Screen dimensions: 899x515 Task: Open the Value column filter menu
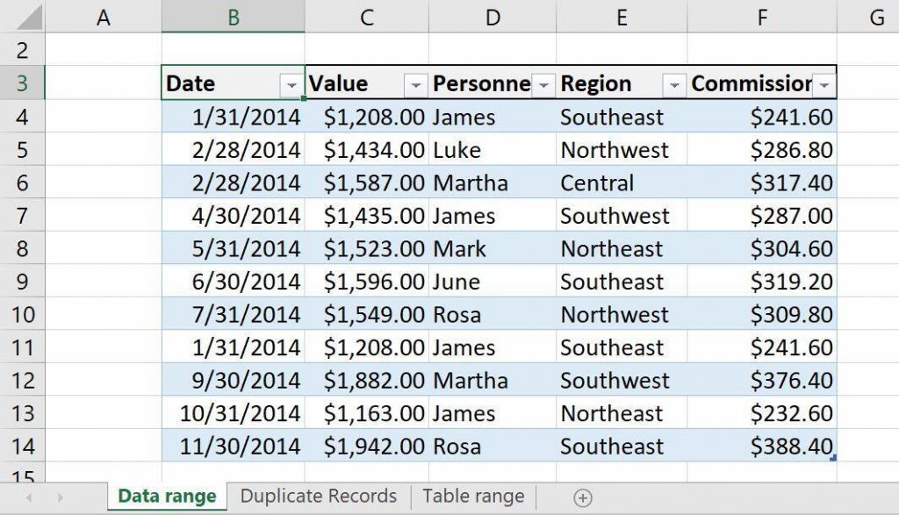click(415, 83)
